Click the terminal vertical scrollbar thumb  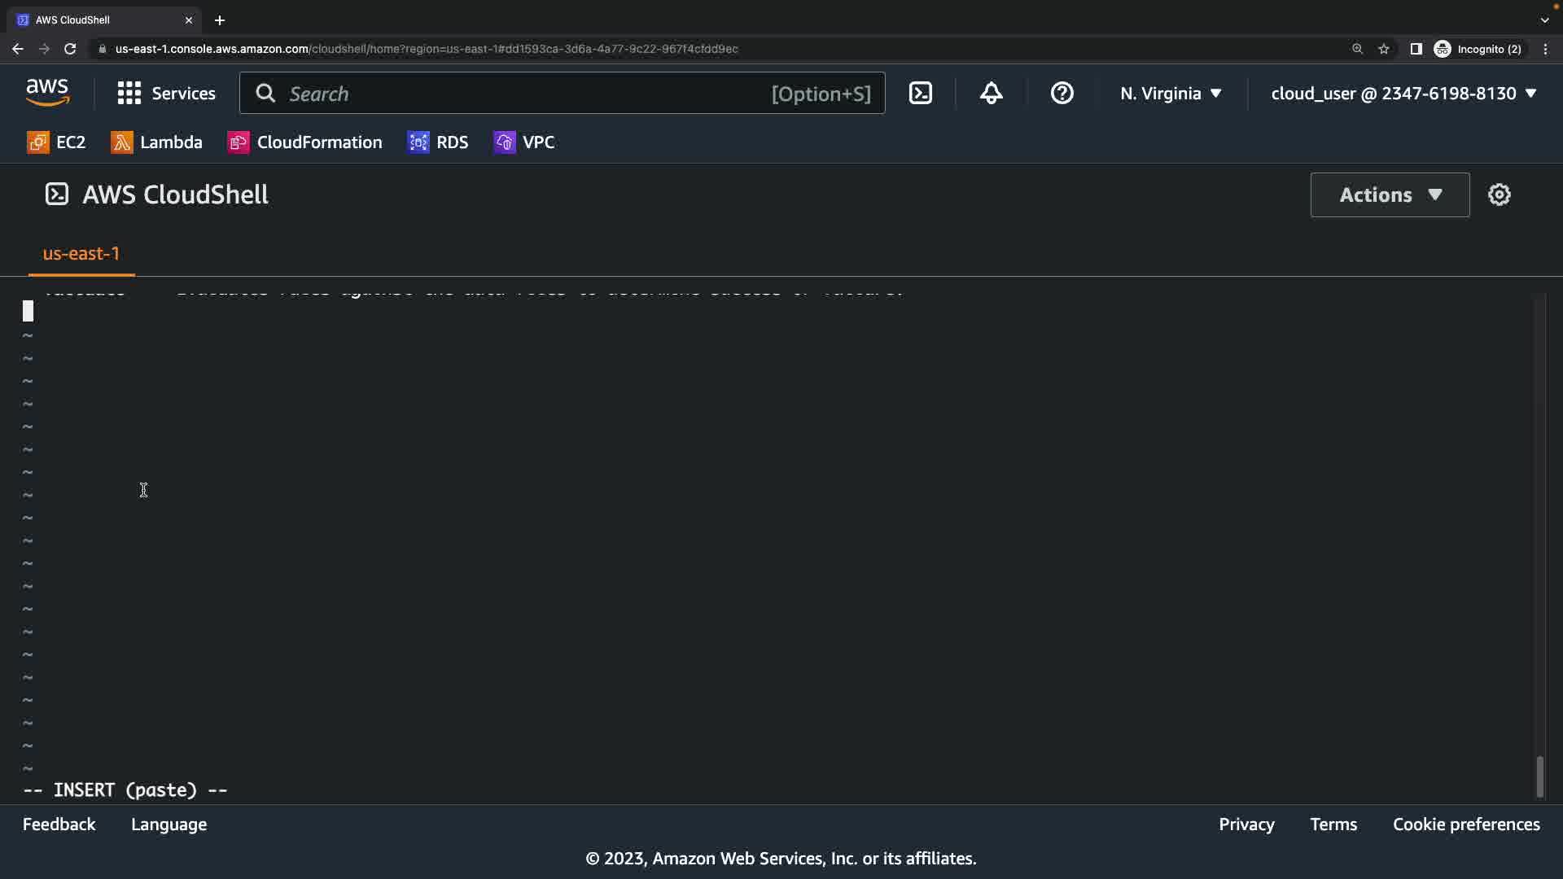coord(1539,776)
